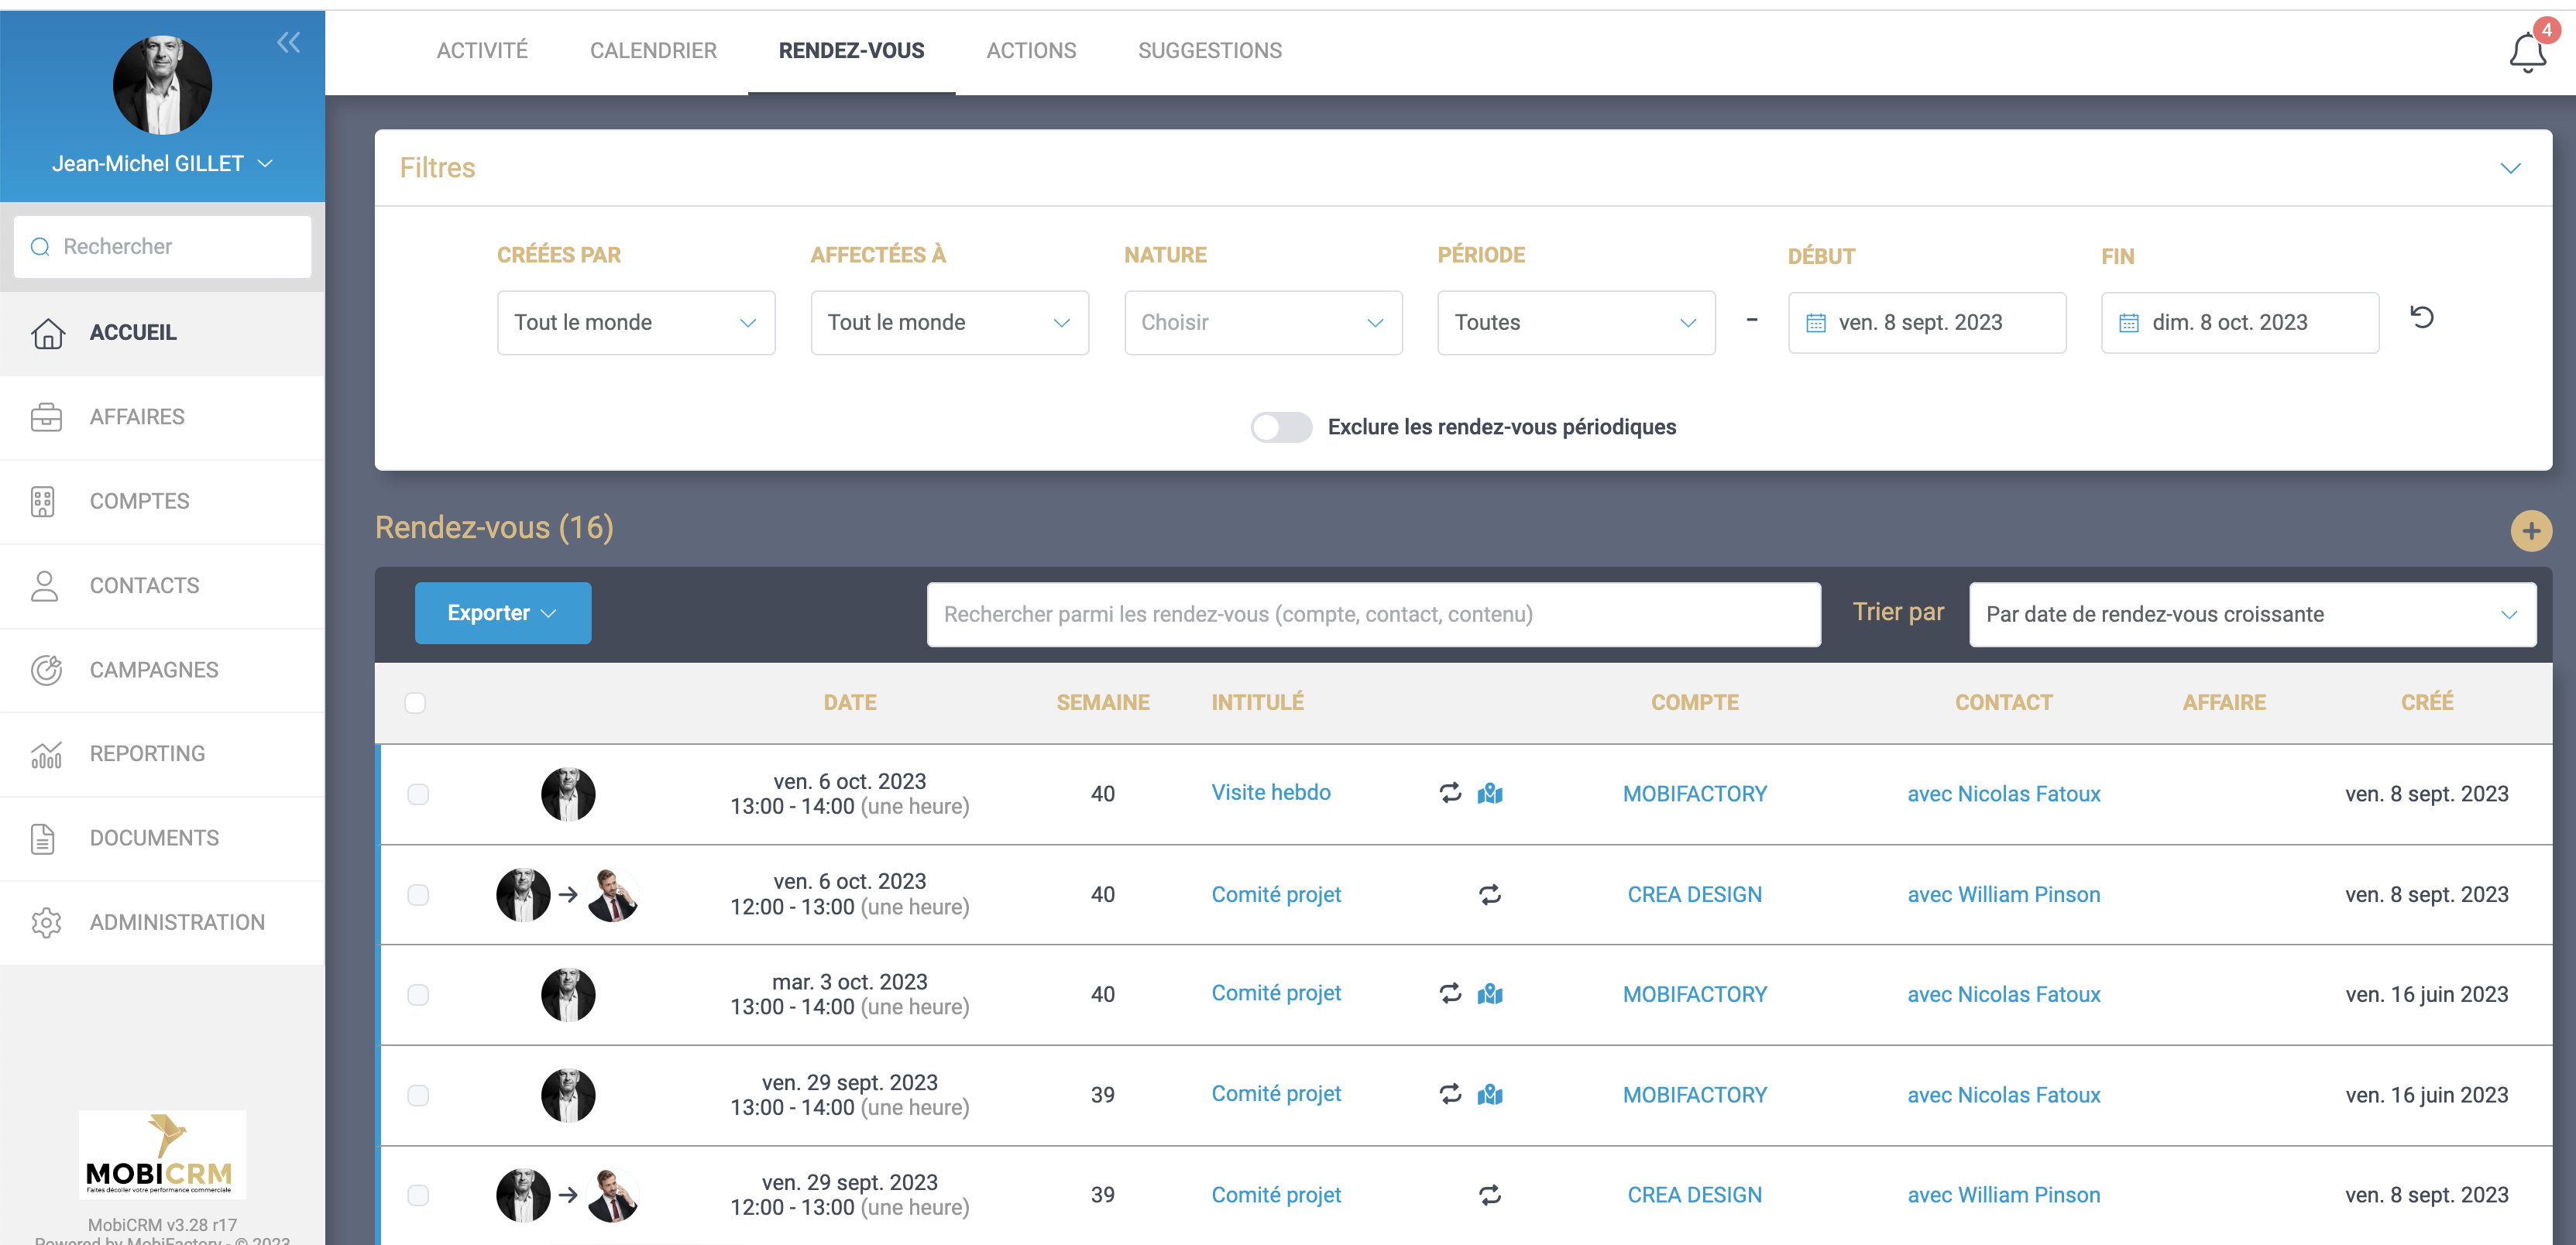Open the Trier par sort dropdown
Viewport: 2576px width, 1245px height.
2251,614
